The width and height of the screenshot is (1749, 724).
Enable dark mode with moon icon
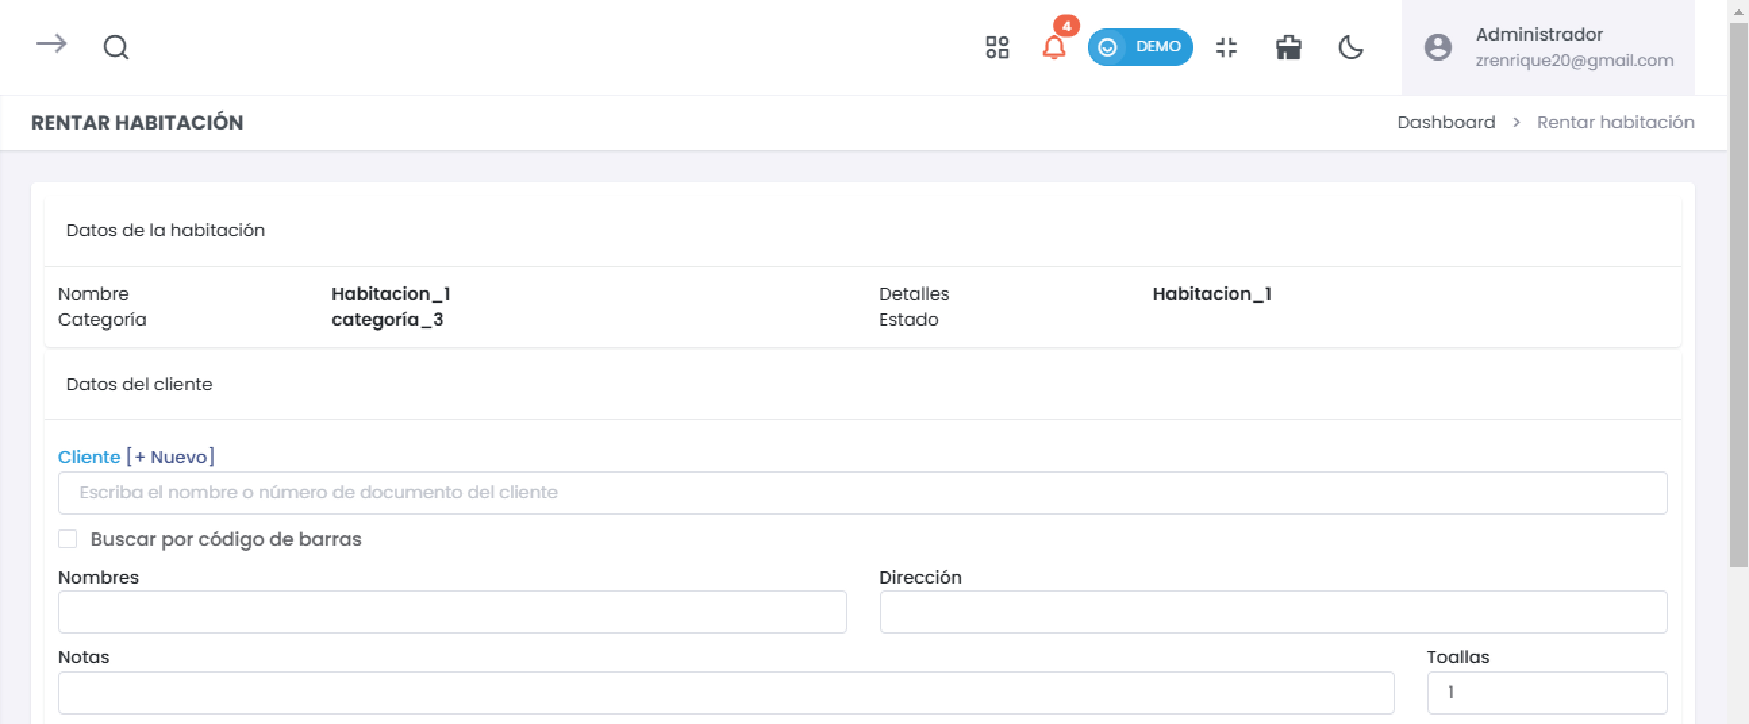(x=1350, y=47)
